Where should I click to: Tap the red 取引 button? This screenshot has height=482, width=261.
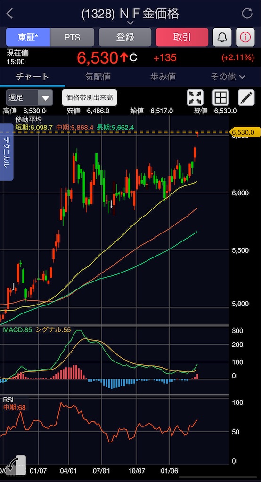click(x=182, y=37)
